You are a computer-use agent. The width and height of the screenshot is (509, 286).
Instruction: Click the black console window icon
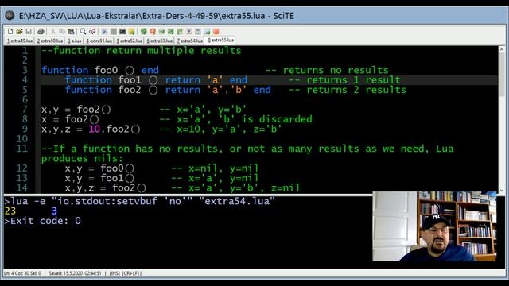[122, 32]
